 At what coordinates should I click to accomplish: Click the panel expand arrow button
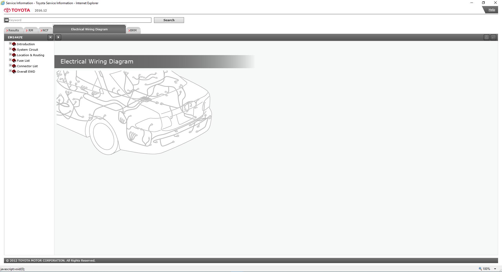coord(58,37)
